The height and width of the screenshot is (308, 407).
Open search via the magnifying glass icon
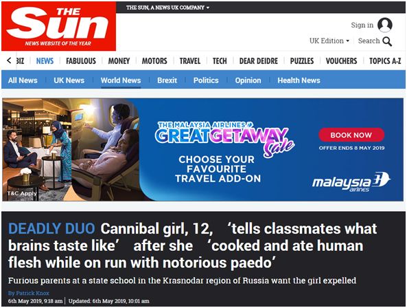coord(387,41)
